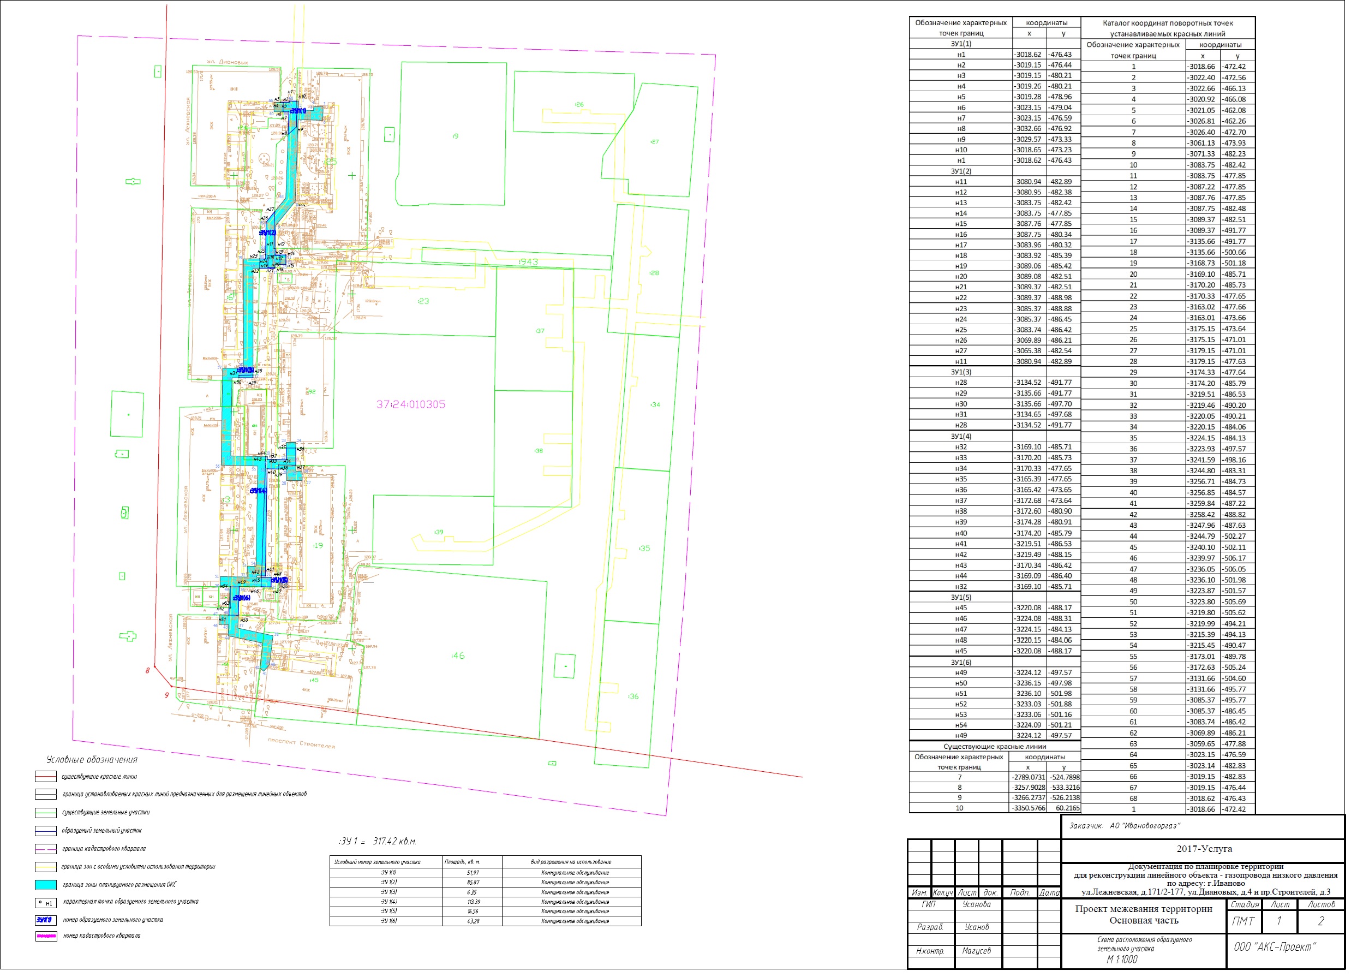
Task: Click the stage value 'ПМТ' in the title block
Action: [x=1244, y=921]
